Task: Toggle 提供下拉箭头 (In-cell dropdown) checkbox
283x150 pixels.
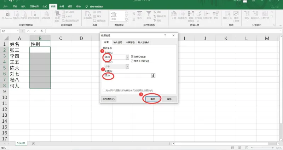Action: tap(132, 61)
